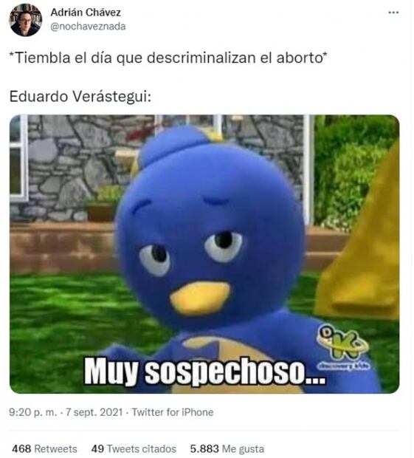Open the three-dot more options menu
The image size is (414, 458).
tap(393, 13)
